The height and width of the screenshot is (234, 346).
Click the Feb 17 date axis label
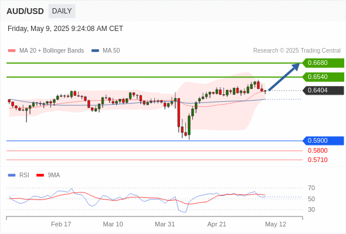click(61, 224)
